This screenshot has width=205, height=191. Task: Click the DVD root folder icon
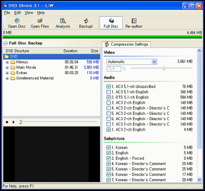pyautogui.click(x=7, y=57)
